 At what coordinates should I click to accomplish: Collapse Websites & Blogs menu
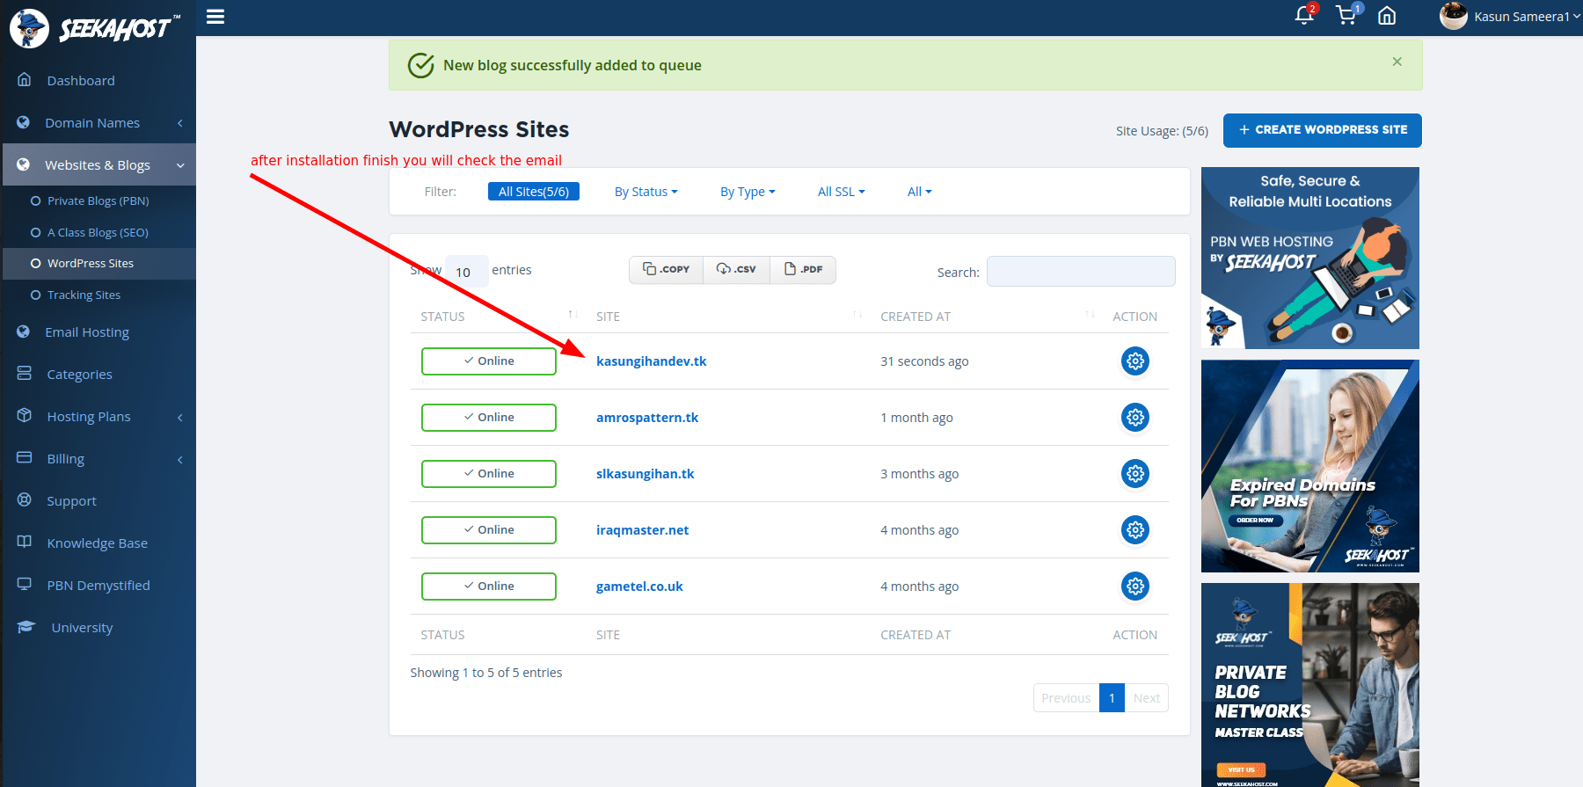(x=98, y=164)
